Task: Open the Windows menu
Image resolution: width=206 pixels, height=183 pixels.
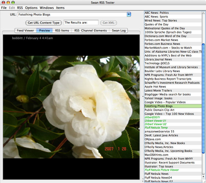Action: coord(47,8)
